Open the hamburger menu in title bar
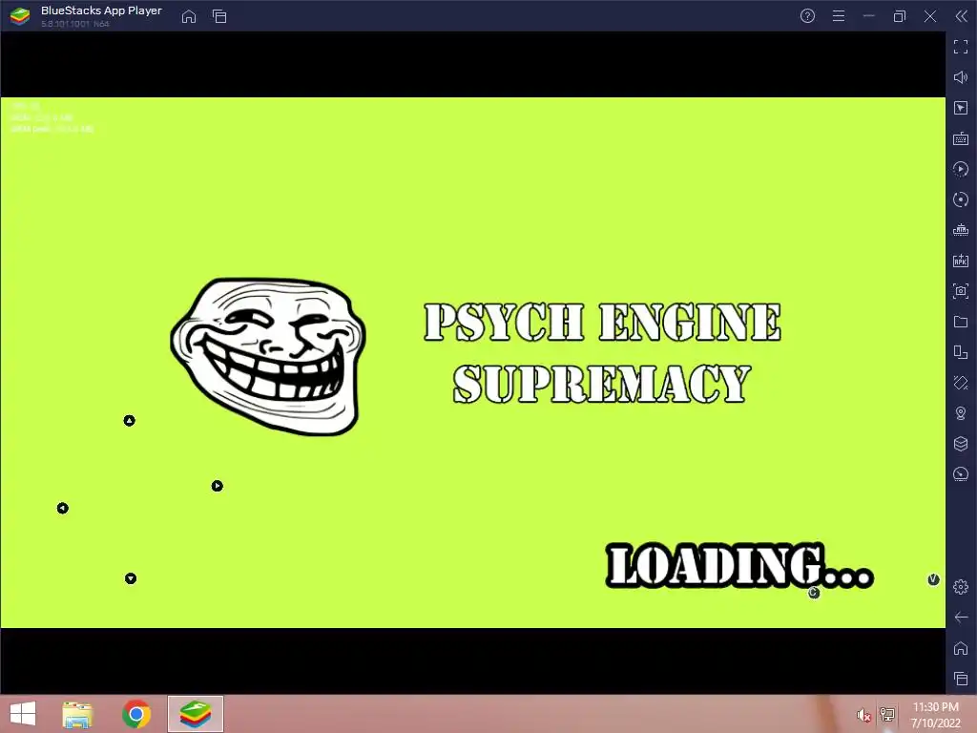977x733 pixels. [839, 16]
